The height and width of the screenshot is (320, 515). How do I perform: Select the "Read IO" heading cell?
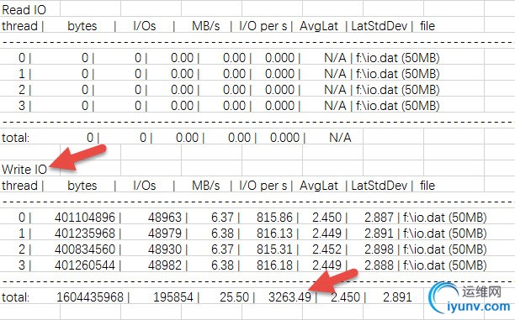[24, 10]
